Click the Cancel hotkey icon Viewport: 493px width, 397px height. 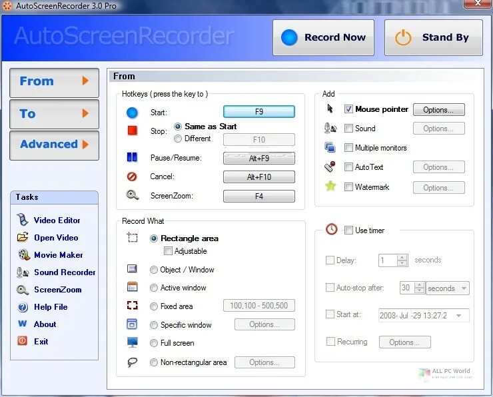[132, 177]
